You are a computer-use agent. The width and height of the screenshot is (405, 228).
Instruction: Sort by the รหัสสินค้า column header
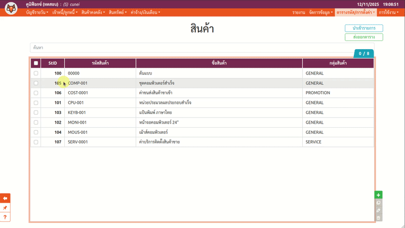101,63
